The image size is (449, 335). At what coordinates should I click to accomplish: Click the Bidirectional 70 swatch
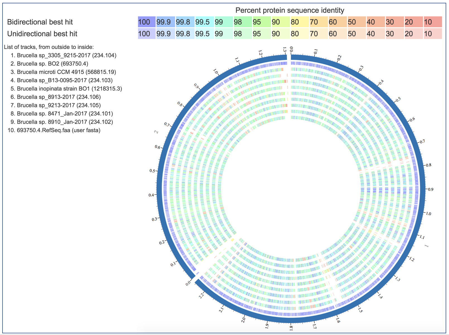[318, 22]
